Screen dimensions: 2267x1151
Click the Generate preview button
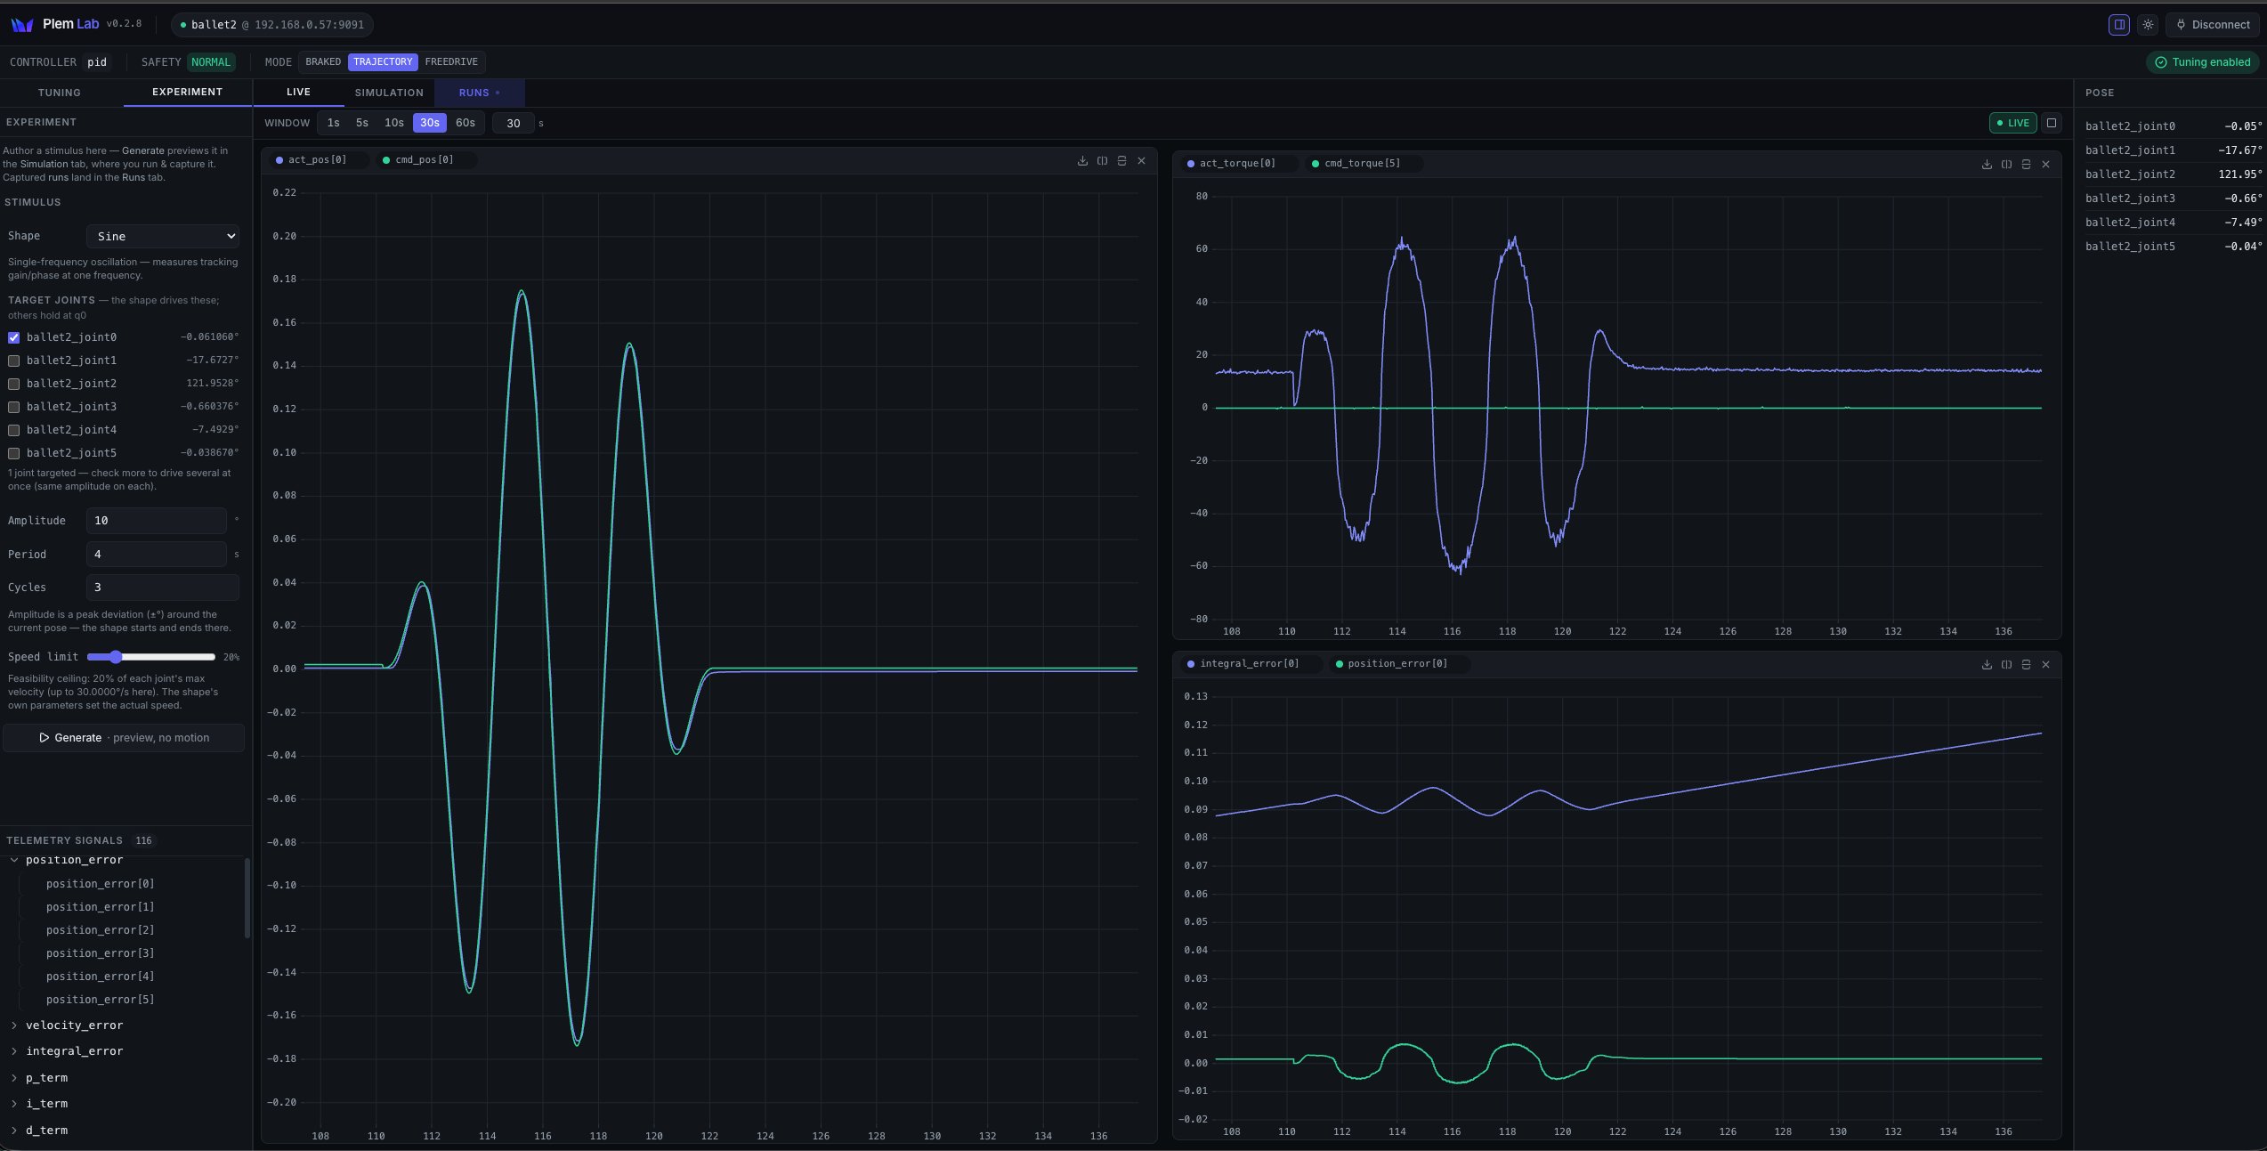124,738
